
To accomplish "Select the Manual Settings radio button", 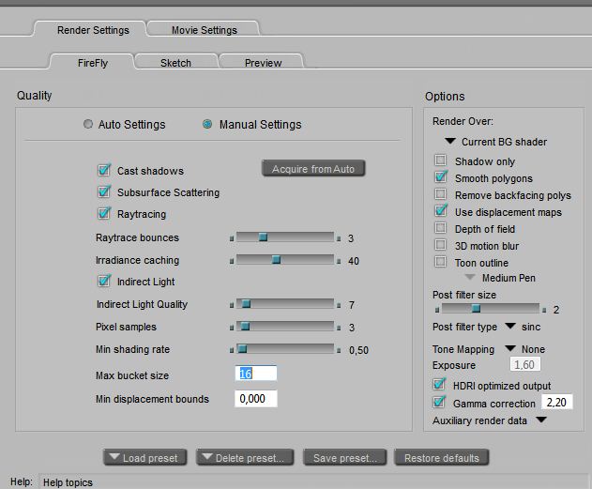I will (207, 125).
